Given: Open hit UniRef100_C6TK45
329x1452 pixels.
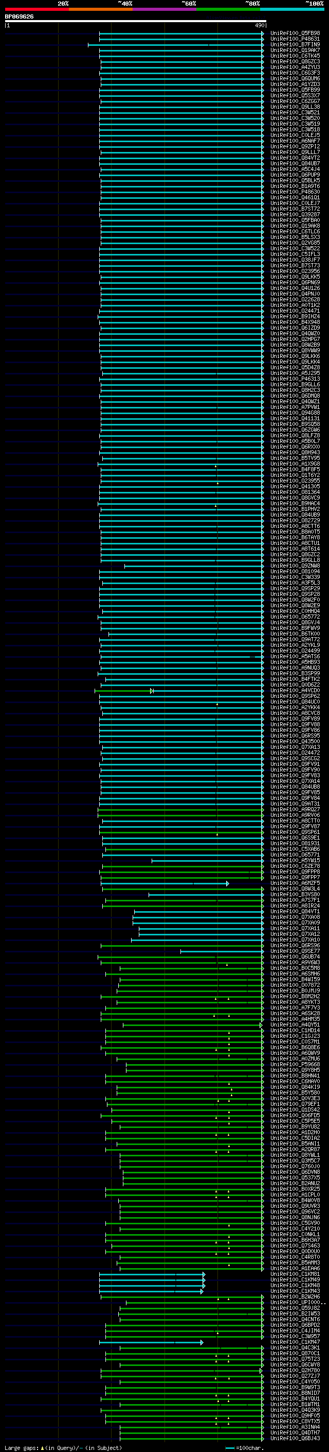Looking at the screenshot, I should (295, 56).
